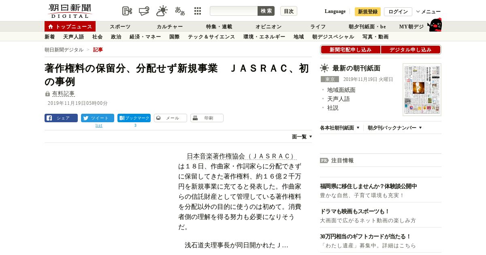This screenshot has width=486, height=255.
Task: Click the mascot character icon
Action: point(435,25)
